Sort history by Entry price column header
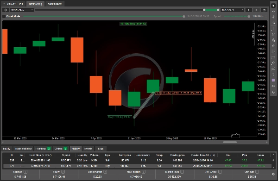The image size is (278, 181). pos(125,155)
